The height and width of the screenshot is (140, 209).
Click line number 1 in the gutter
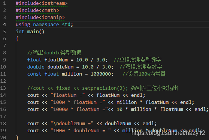4,3
